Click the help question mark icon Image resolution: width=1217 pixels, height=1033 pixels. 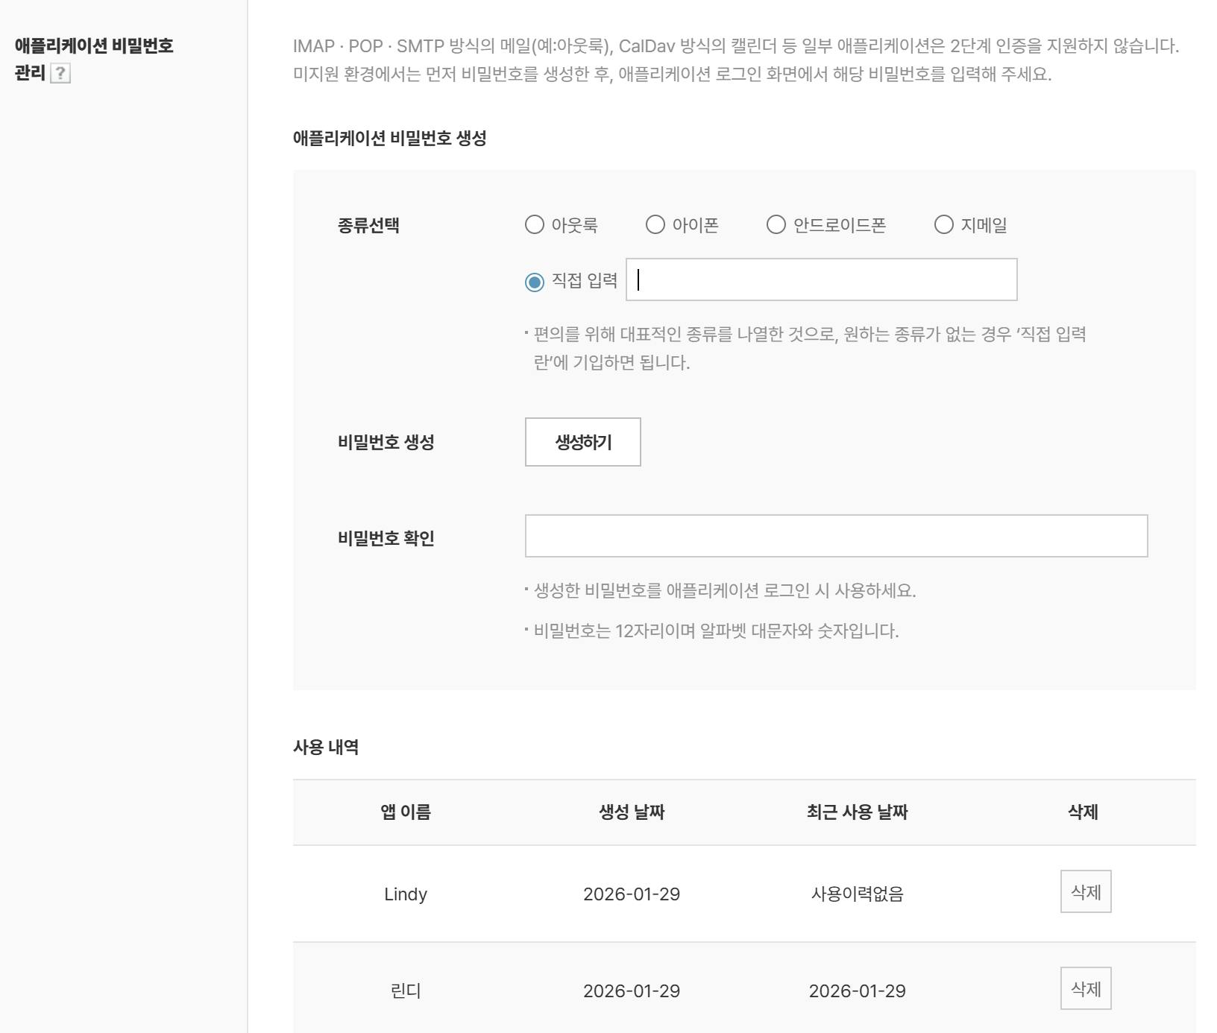60,73
